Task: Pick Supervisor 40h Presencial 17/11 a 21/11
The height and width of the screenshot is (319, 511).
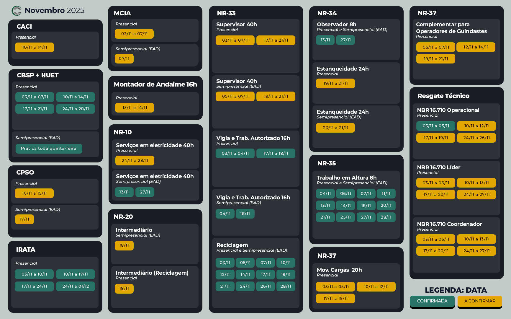Action: coord(276,40)
